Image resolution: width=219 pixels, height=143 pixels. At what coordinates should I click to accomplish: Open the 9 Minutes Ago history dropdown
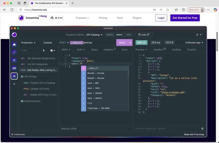[194, 43]
